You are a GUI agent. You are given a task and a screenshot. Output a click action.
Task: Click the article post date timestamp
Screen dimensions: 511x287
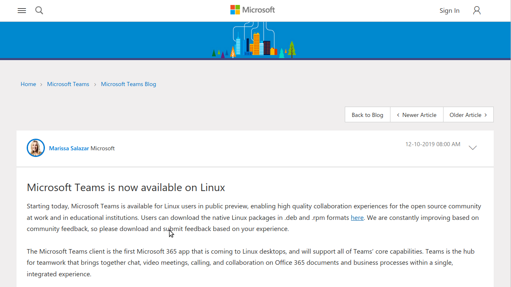[x=433, y=145]
